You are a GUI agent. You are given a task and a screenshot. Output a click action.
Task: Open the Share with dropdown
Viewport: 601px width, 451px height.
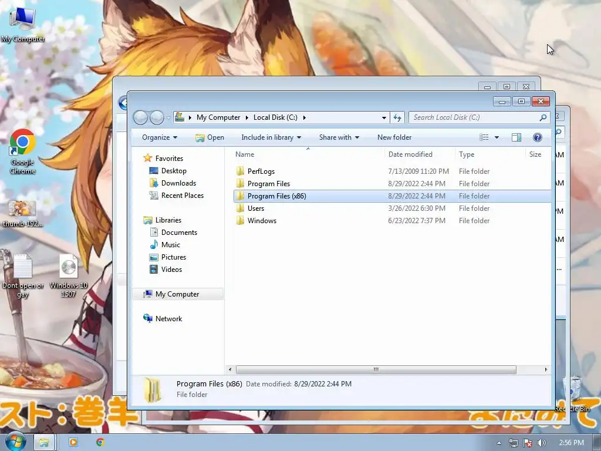[339, 137]
